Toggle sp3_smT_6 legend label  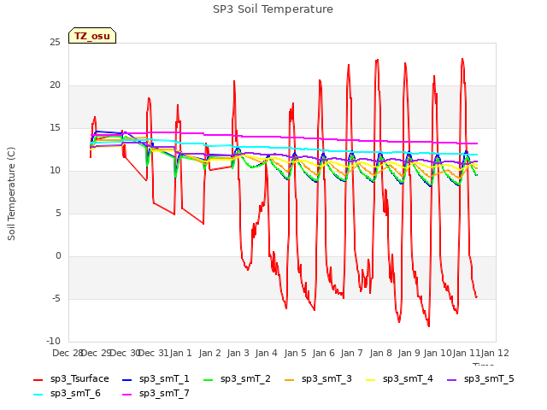75,393
